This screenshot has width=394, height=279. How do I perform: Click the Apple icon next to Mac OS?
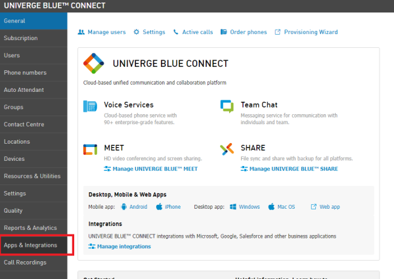pyautogui.click(x=271, y=207)
